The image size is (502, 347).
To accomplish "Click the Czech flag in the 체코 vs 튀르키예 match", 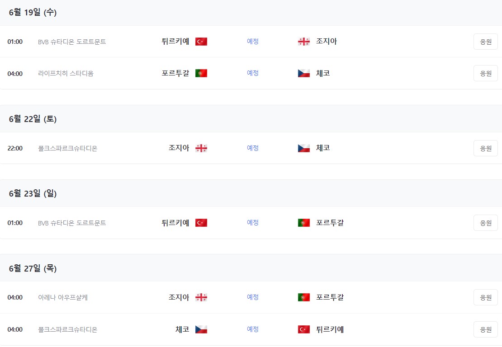I will [x=200, y=329].
